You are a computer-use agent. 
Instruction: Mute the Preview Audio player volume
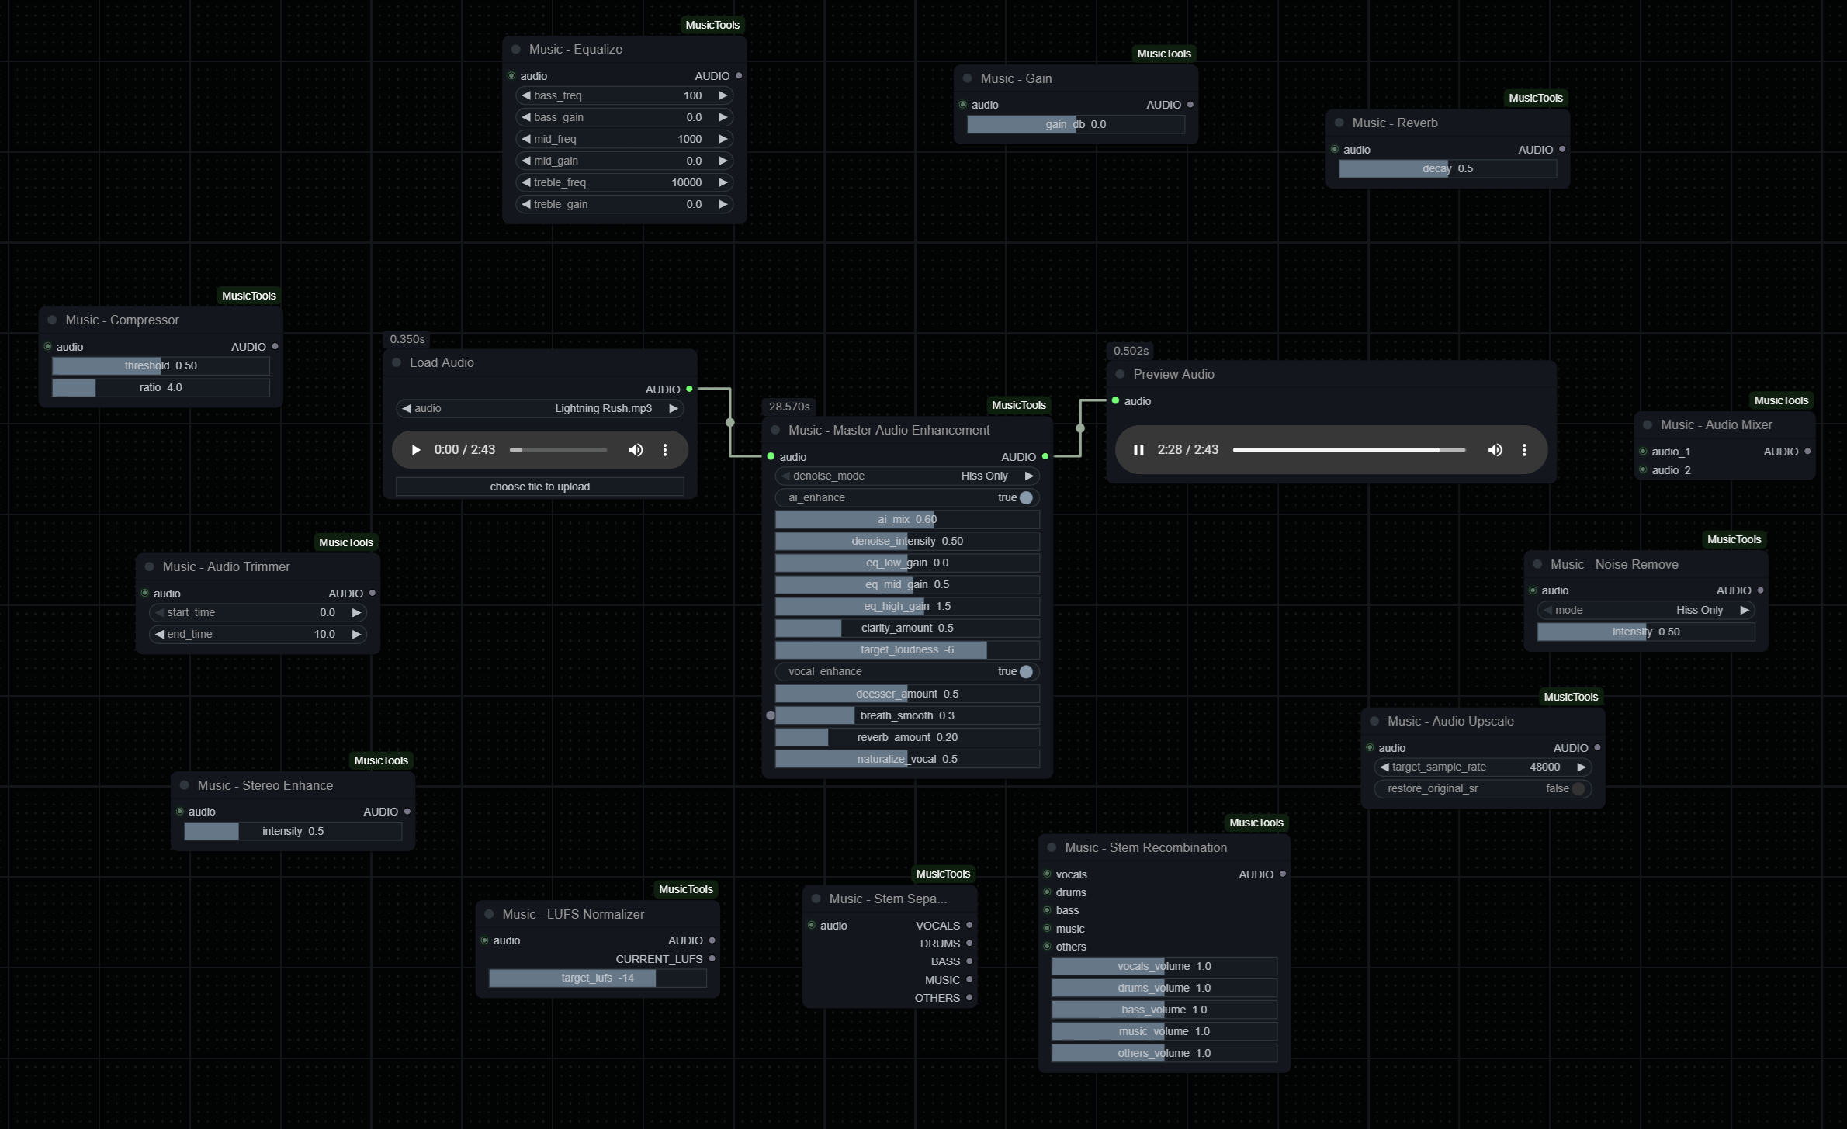(x=1495, y=450)
